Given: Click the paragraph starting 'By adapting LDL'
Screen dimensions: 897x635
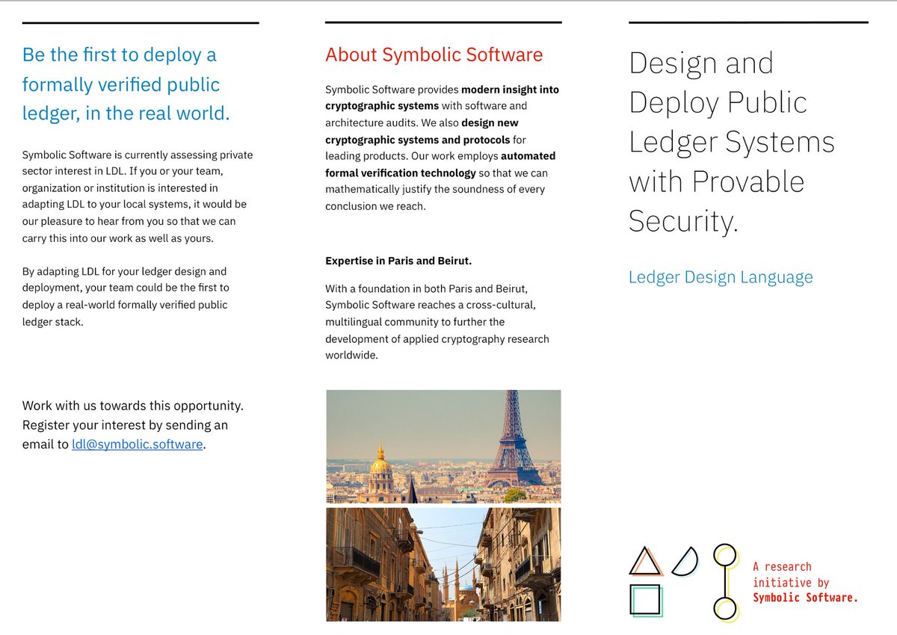Looking at the screenshot, I should pyautogui.click(x=126, y=297).
